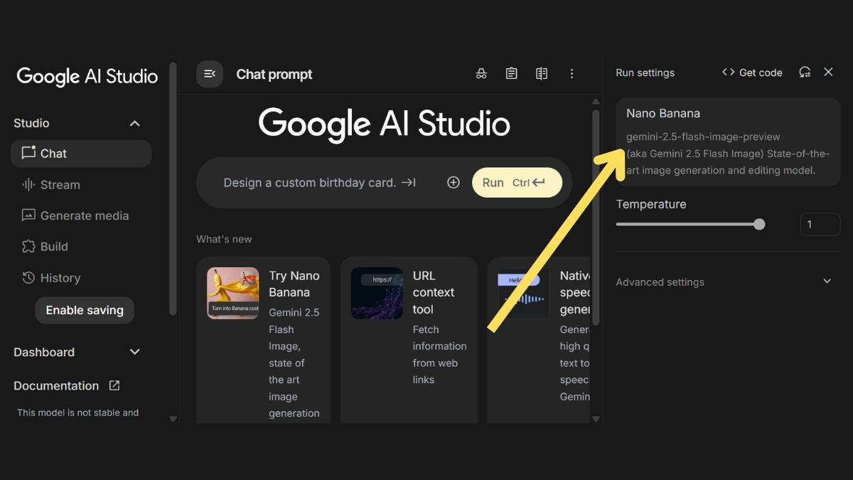Click the reset default settings icon
The image size is (853, 480).
coord(805,73)
